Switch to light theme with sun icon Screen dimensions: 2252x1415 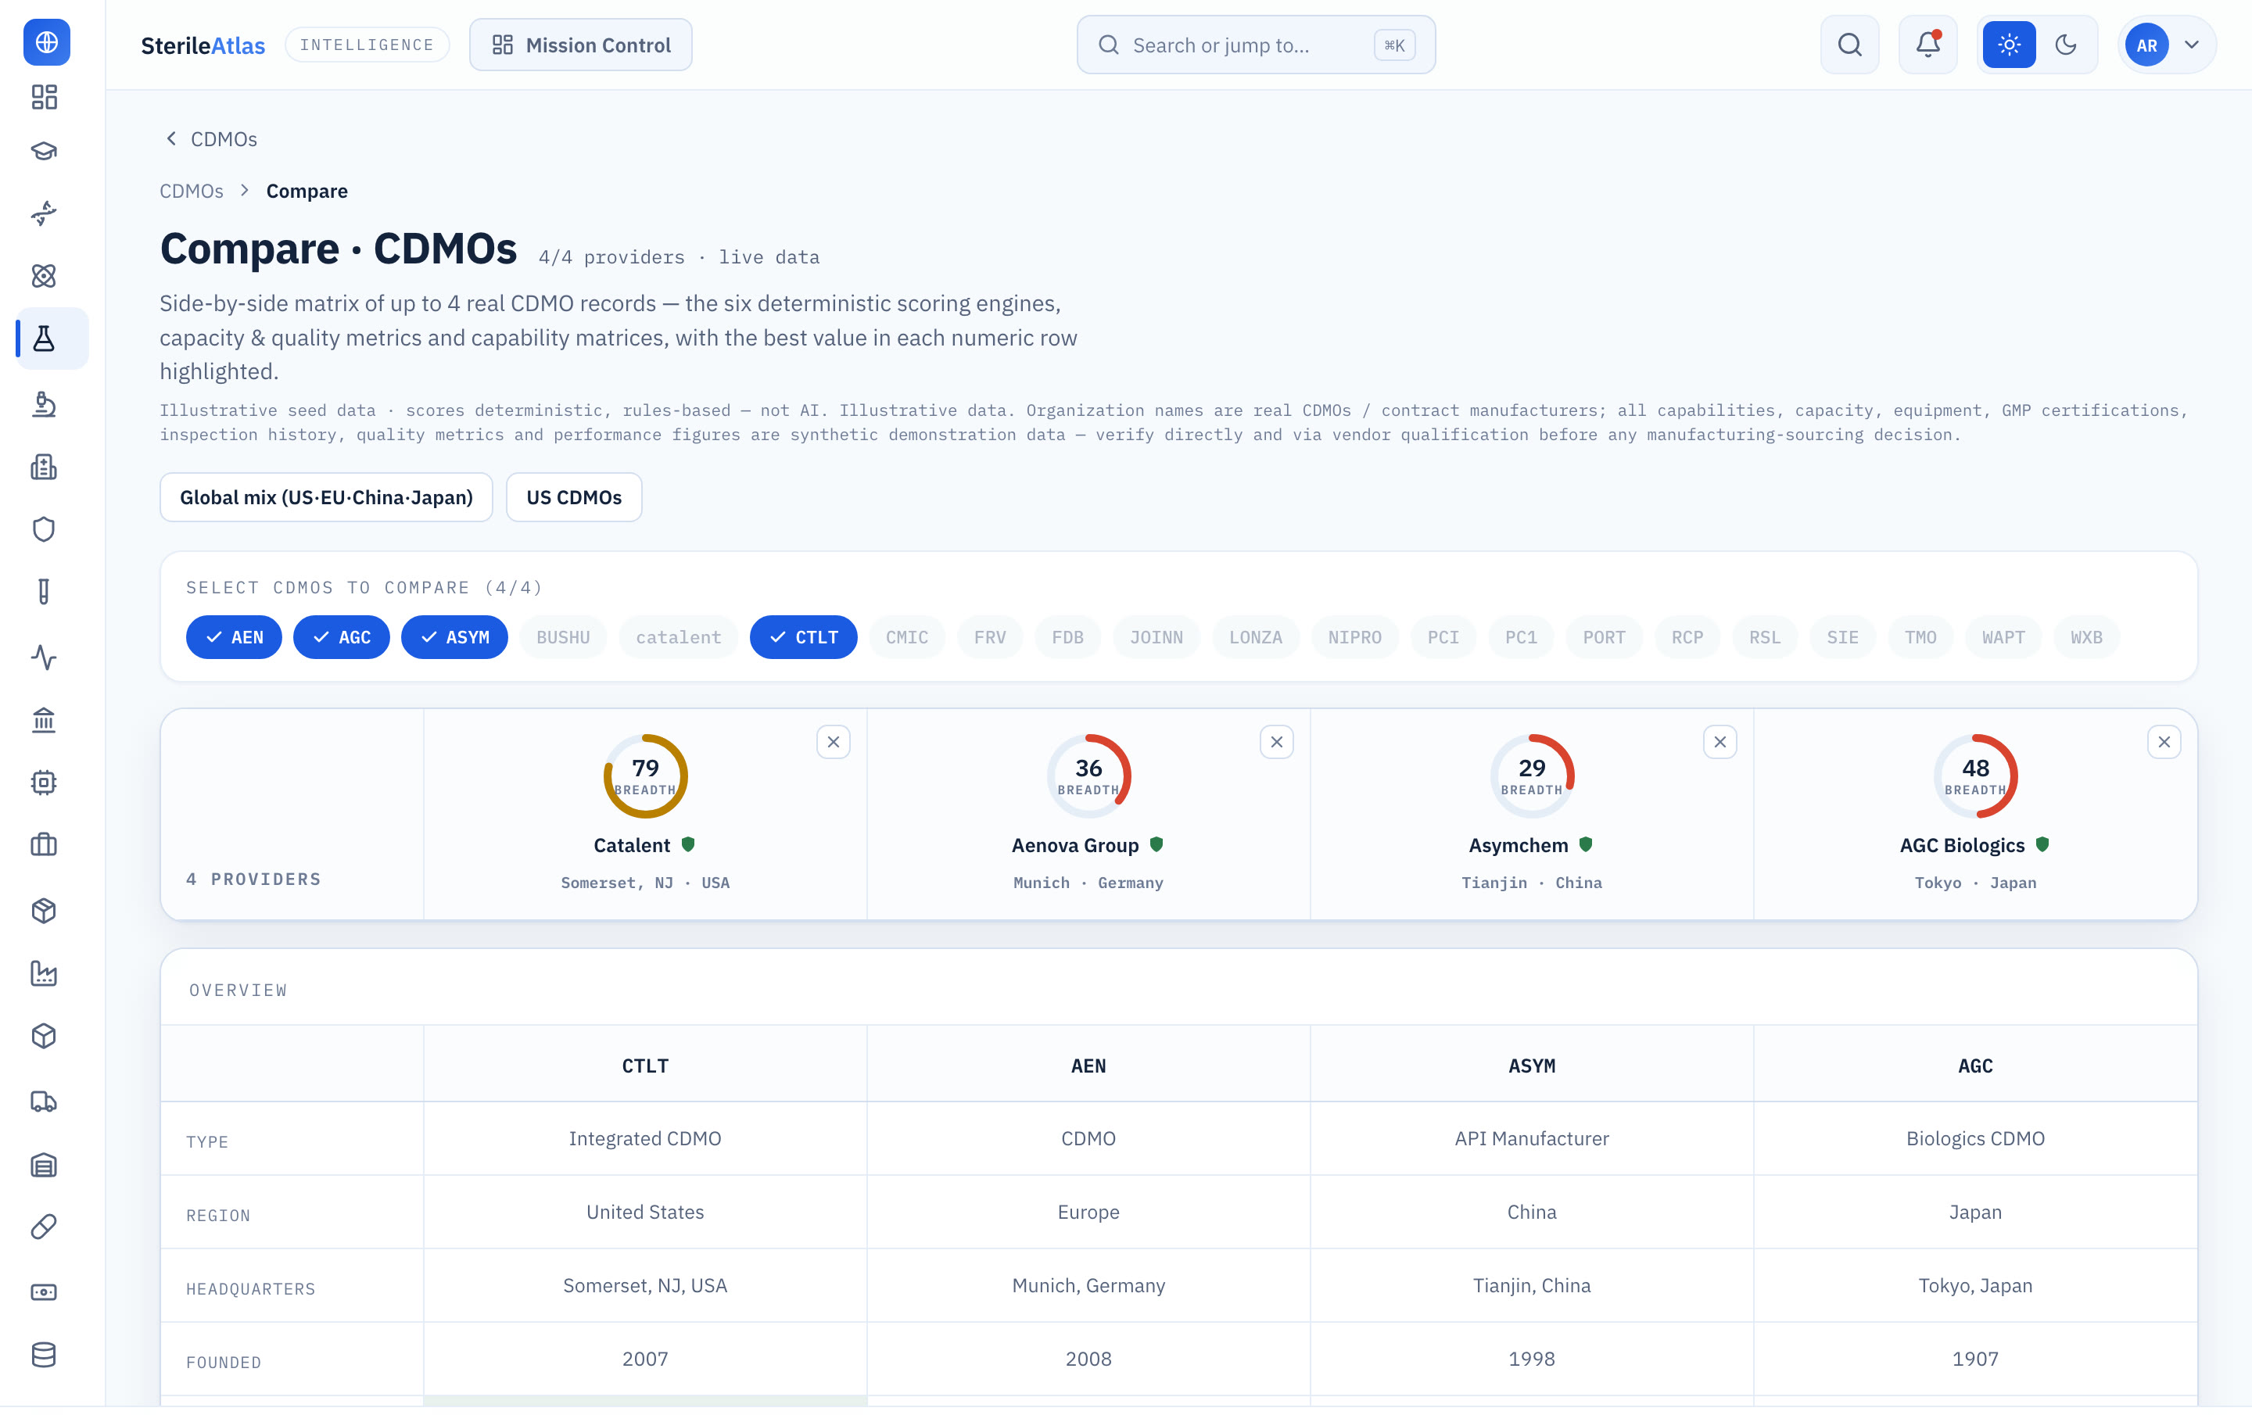2009,45
